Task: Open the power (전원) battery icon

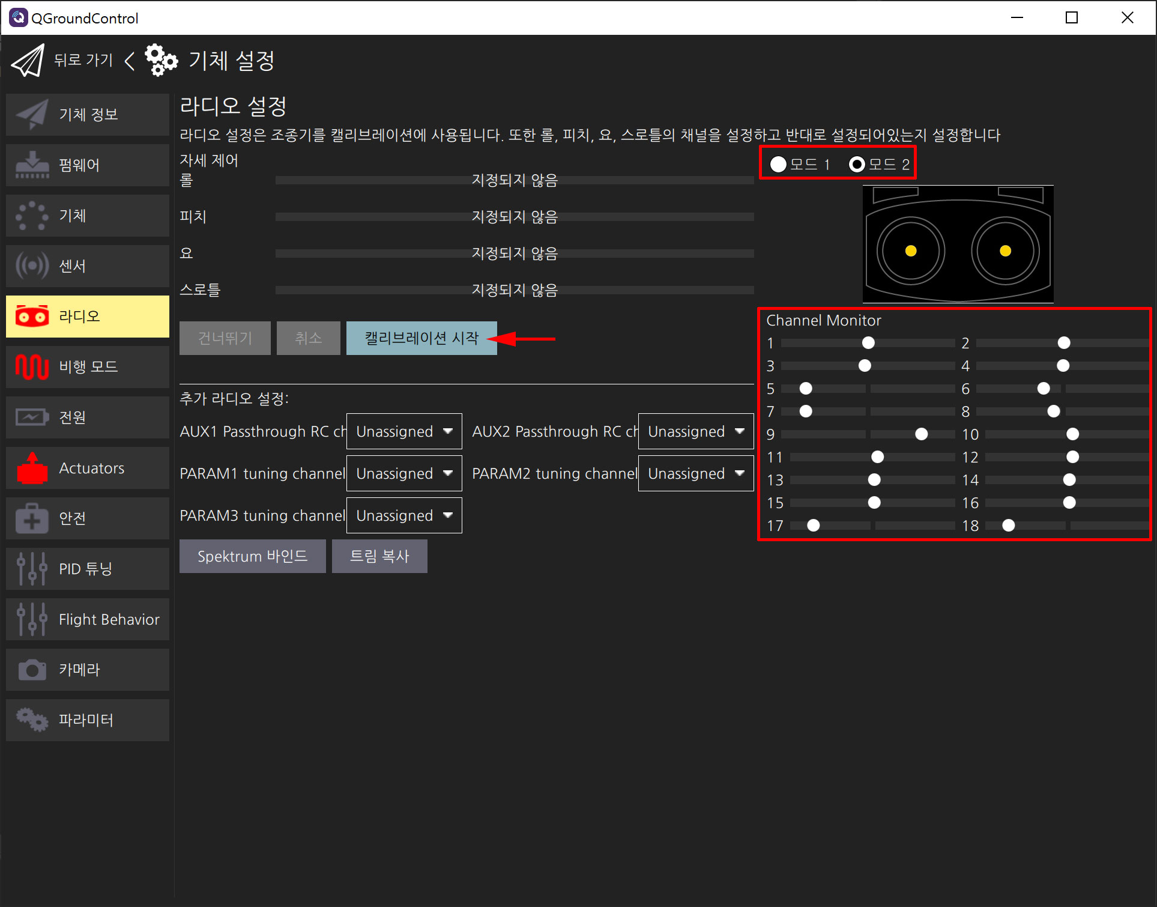Action: [32, 417]
